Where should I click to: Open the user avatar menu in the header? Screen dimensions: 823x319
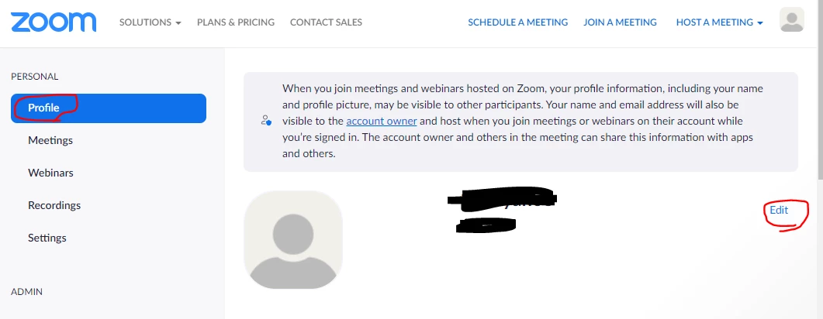click(x=791, y=21)
